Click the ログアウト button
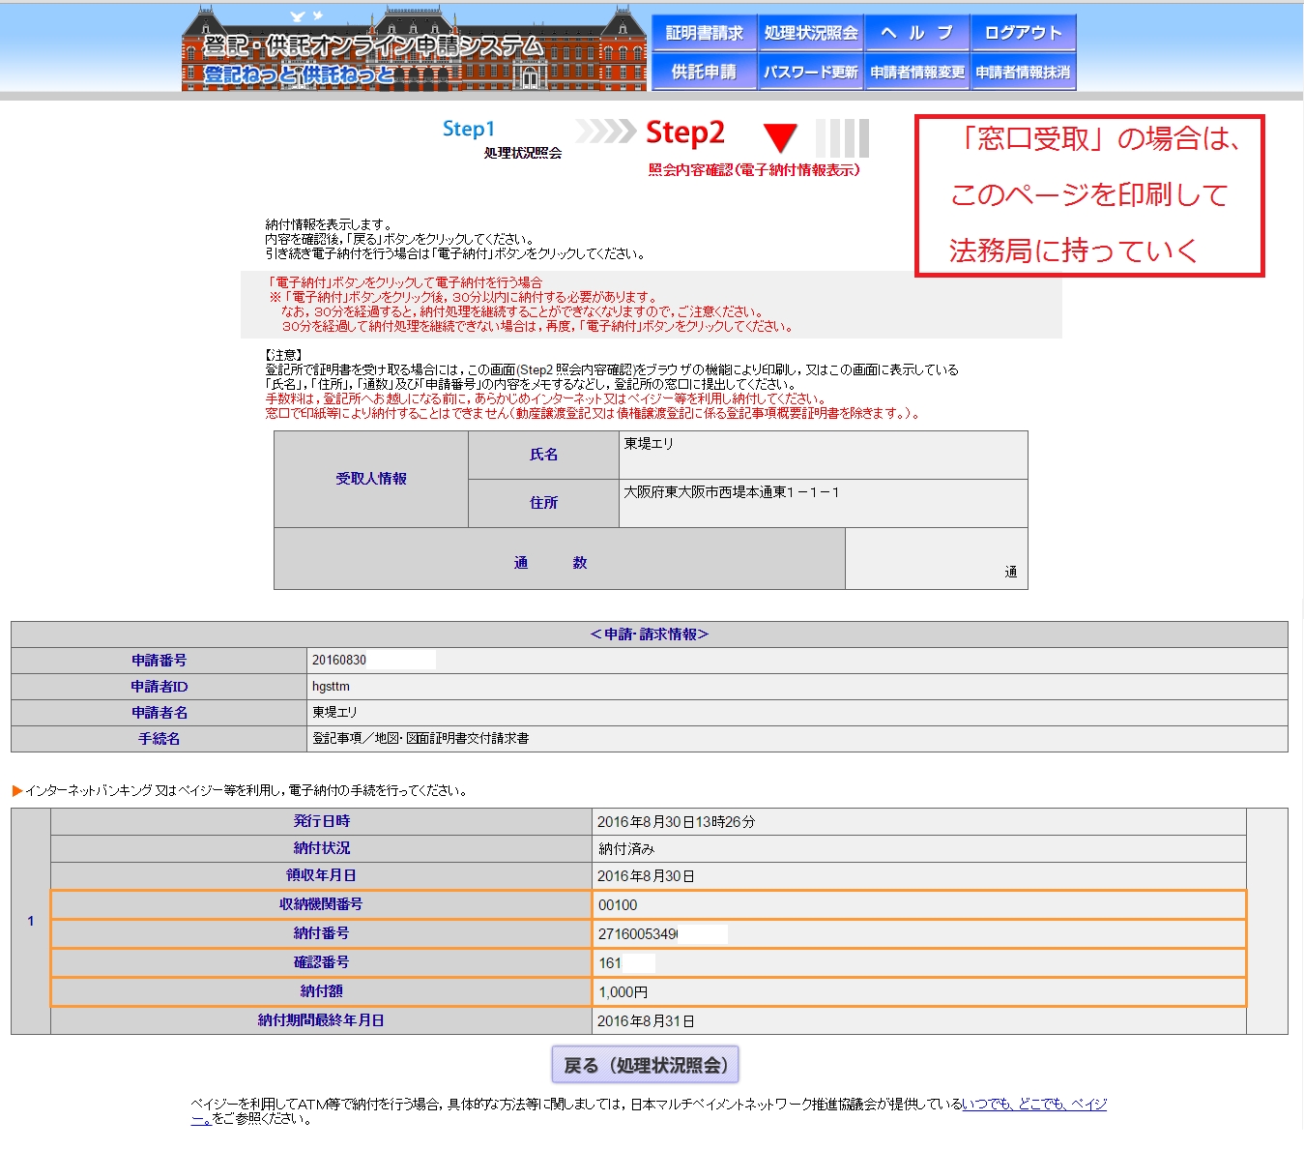This screenshot has height=1150, width=1304. 1023,33
